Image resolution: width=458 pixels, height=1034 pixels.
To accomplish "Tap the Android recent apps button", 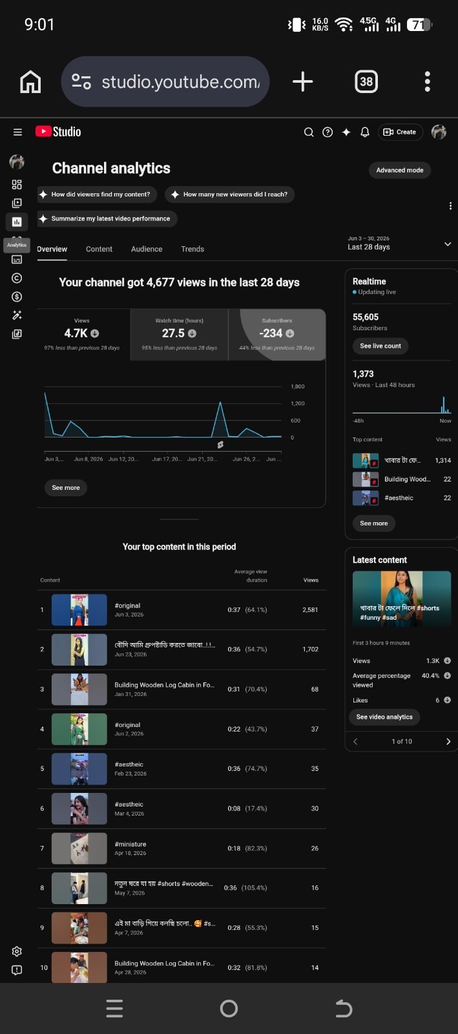I will tap(114, 1009).
